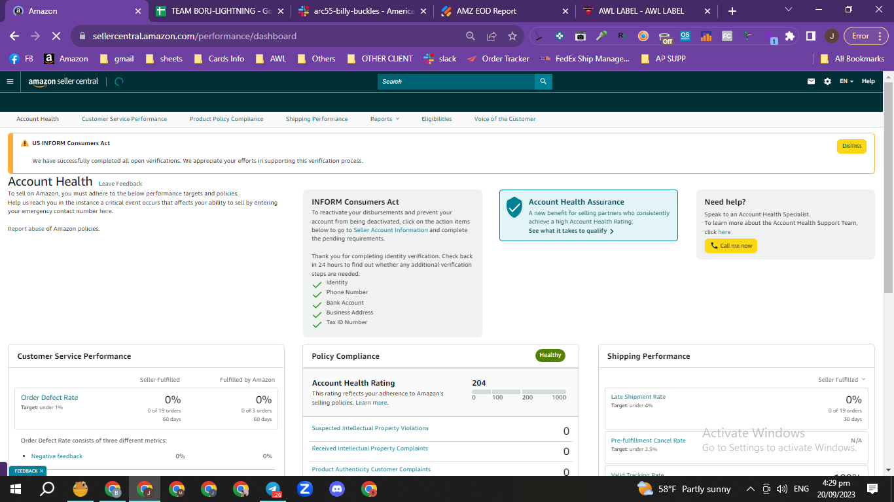The width and height of the screenshot is (894, 502).
Task: Open the browser side panel icon
Action: (811, 36)
